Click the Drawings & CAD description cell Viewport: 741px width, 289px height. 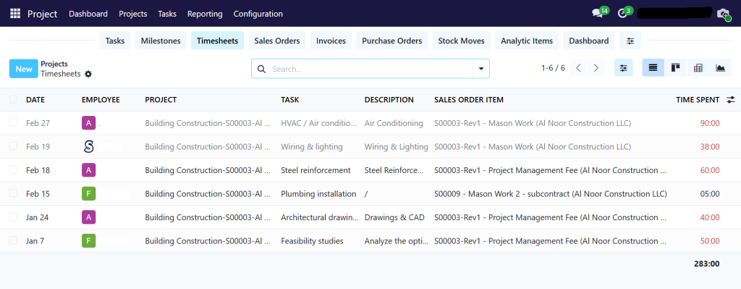coord(394,217)
